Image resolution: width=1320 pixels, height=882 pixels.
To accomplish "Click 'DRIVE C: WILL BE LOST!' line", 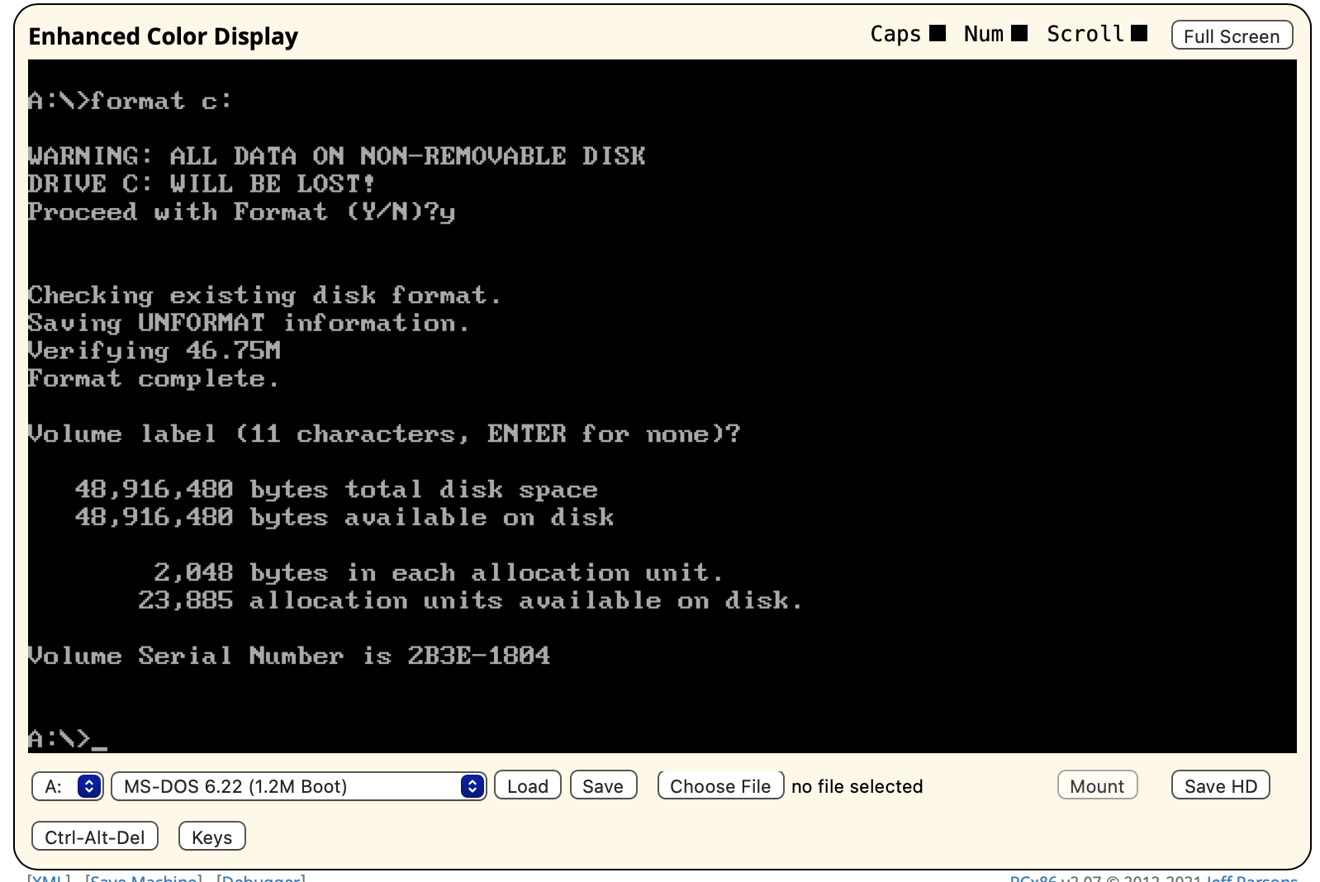I will (x=202, y=183).
